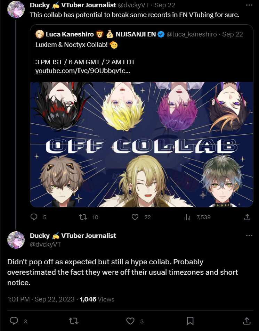Image resolution: width=259 pixels, height=331 pixels.
Task: Repost the bottom 'Didn't pop off' tweet
Action: coord(74,321)
